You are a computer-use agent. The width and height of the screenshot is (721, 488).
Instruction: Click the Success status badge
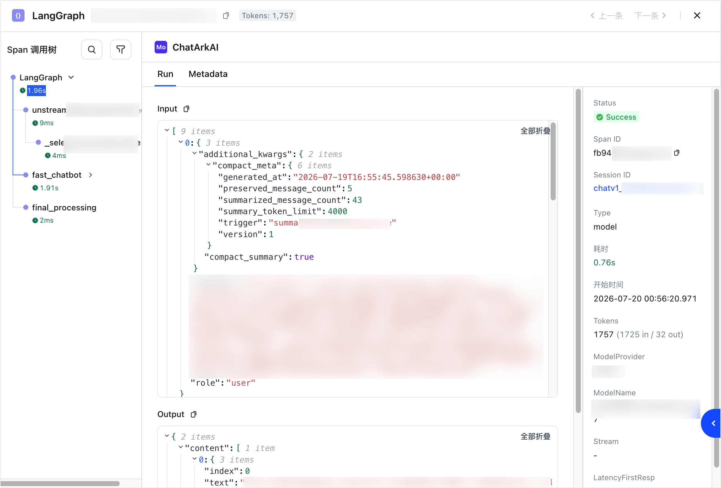[x=616, y=117]
